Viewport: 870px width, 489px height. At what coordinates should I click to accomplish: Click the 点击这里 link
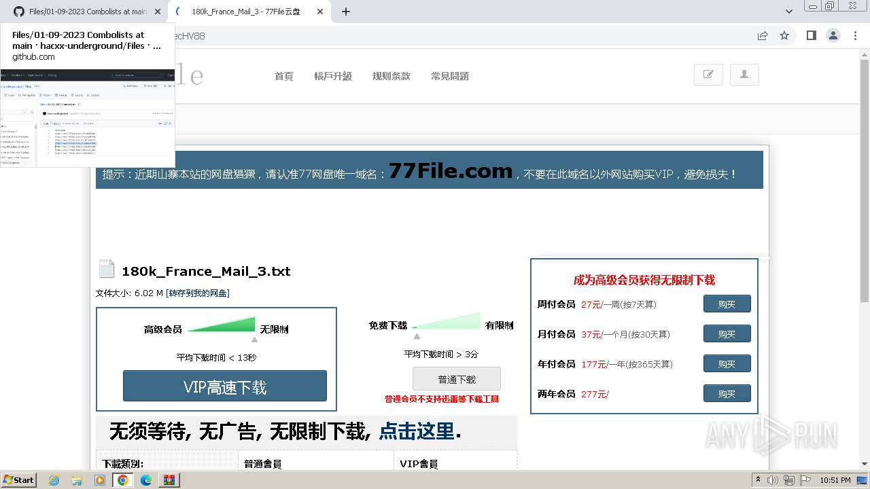[416, 431]
